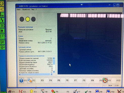Select the 'Общее количество серий' row
This screenshot has width=124, height=93.
coord(36,62)
